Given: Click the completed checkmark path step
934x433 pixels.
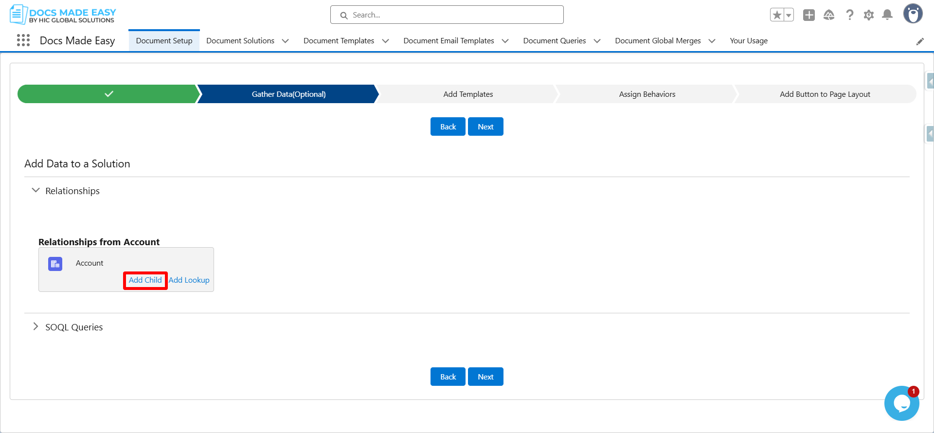Looking at the screenshot, I should [x=108, y=94].
